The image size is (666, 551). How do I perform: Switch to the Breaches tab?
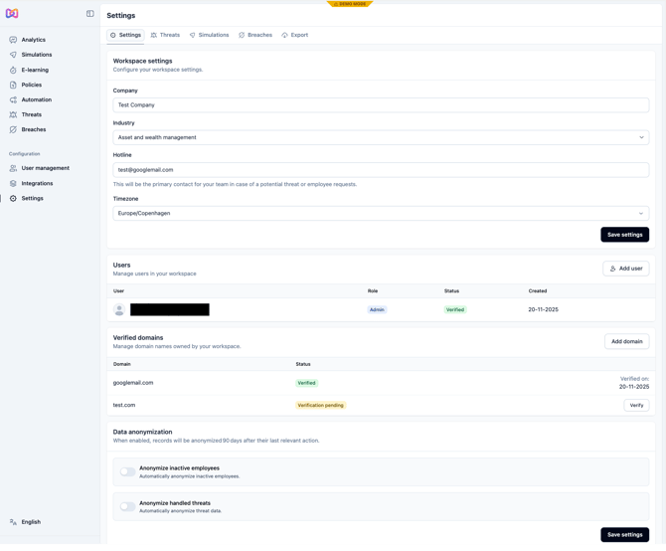coord(255,35)
